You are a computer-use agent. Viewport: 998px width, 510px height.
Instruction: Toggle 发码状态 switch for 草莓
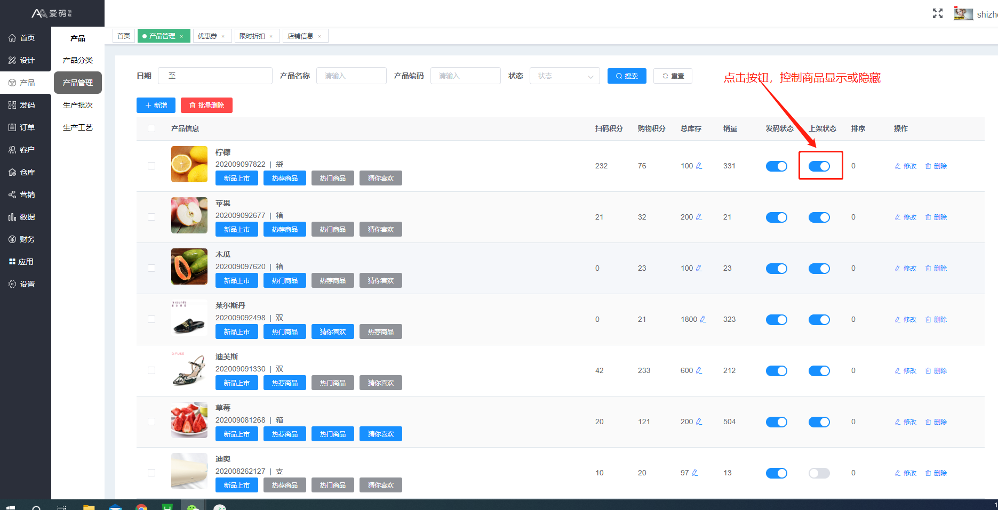[777, 422]
